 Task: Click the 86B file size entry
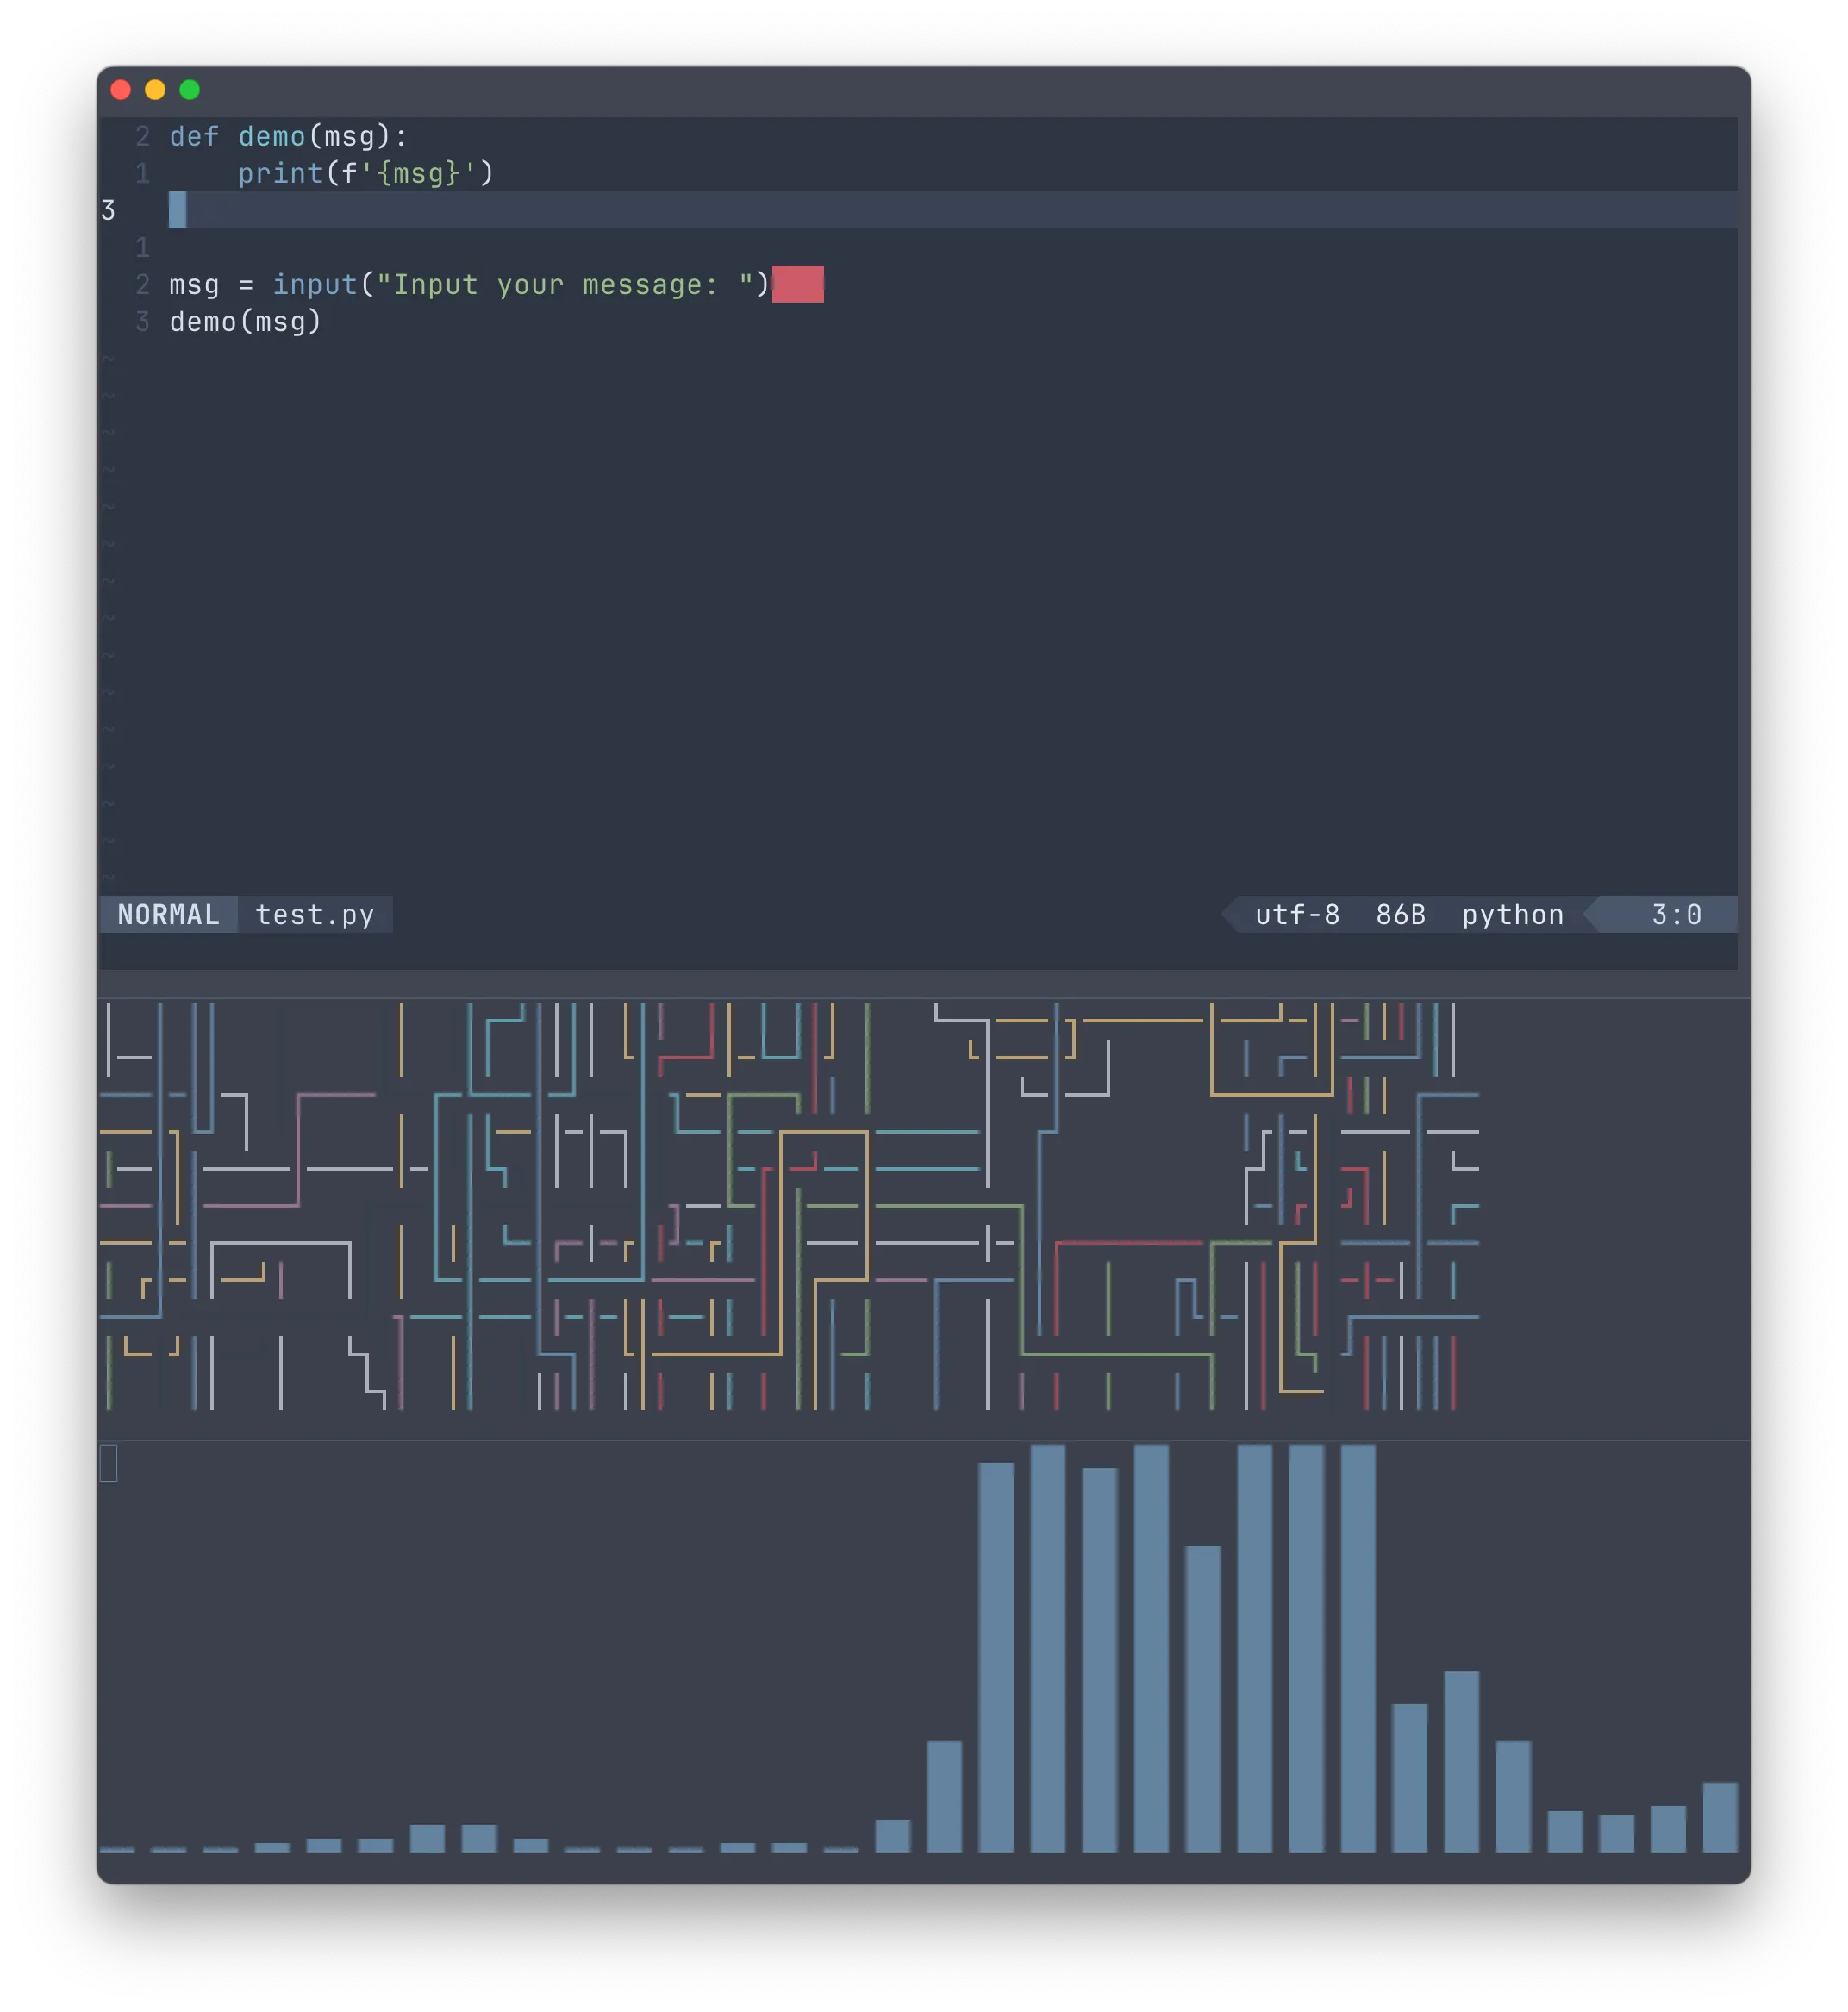point(1400,914)
